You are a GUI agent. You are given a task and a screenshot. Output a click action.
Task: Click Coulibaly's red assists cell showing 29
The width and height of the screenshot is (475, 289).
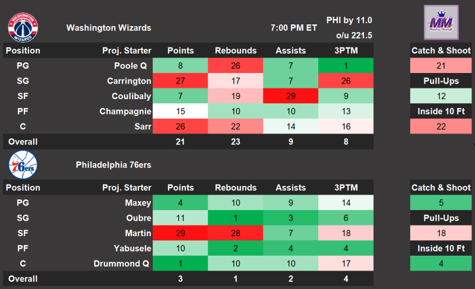(291, 96)
